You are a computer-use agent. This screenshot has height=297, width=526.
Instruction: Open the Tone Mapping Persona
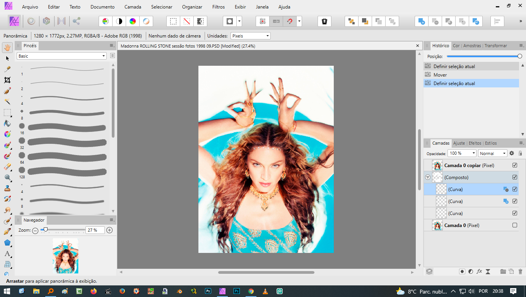click(x=61, y=21)
